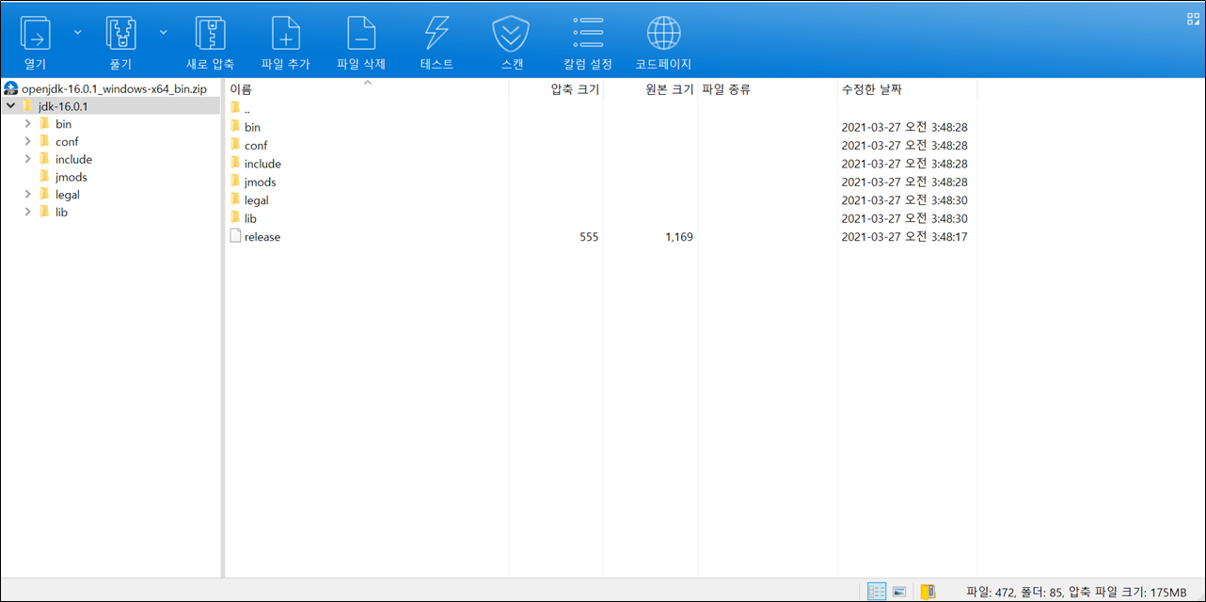Click the include folder icon in tree
Screen dimensions: 1206x602
44,159
